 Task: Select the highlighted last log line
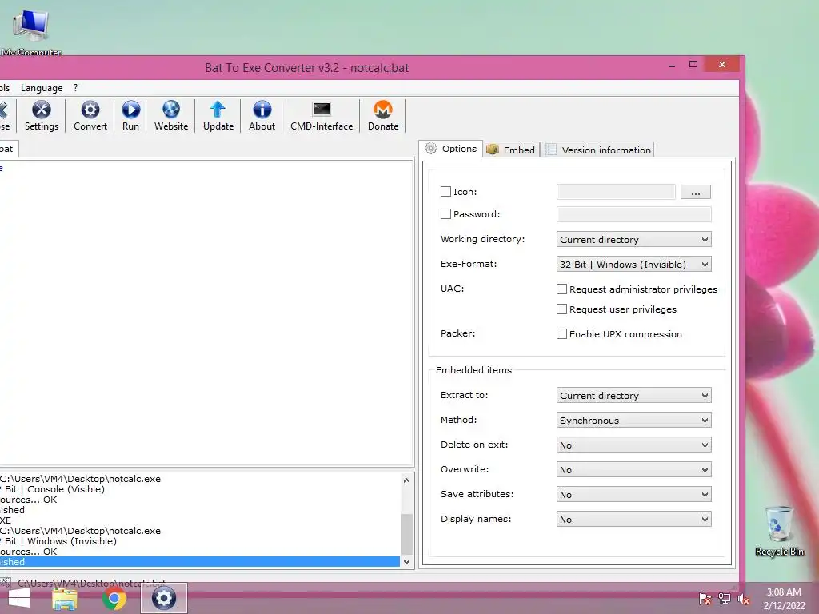click(x=199, y=562)
